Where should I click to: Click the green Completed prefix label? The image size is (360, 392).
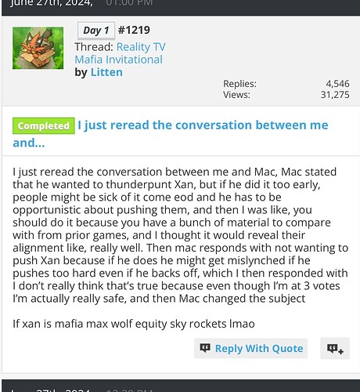point(44,125)
